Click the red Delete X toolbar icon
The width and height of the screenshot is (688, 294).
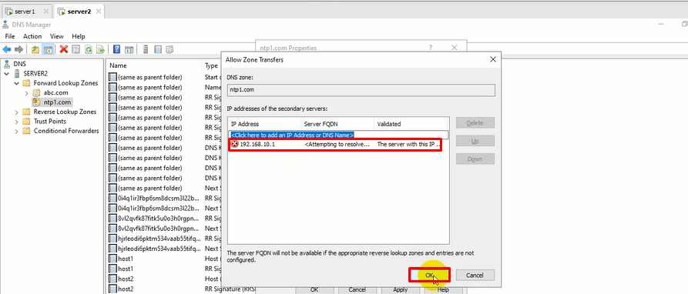tap(64, 49)
